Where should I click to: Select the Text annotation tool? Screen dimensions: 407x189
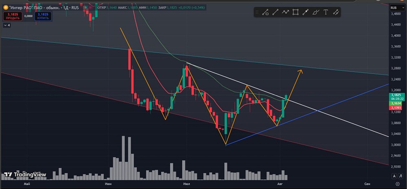click(326, 12)
